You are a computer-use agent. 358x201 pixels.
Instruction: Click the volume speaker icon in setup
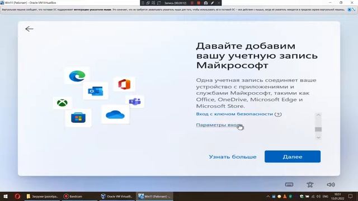[x=331, y=184]
